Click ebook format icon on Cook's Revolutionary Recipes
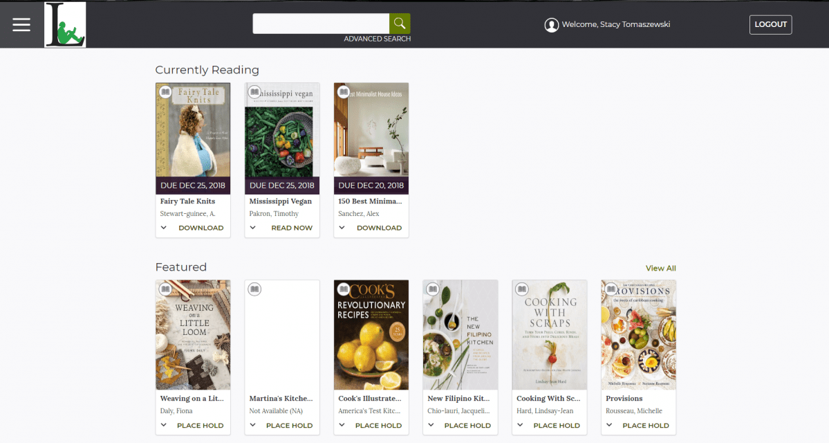 click(x=344, y=289)
